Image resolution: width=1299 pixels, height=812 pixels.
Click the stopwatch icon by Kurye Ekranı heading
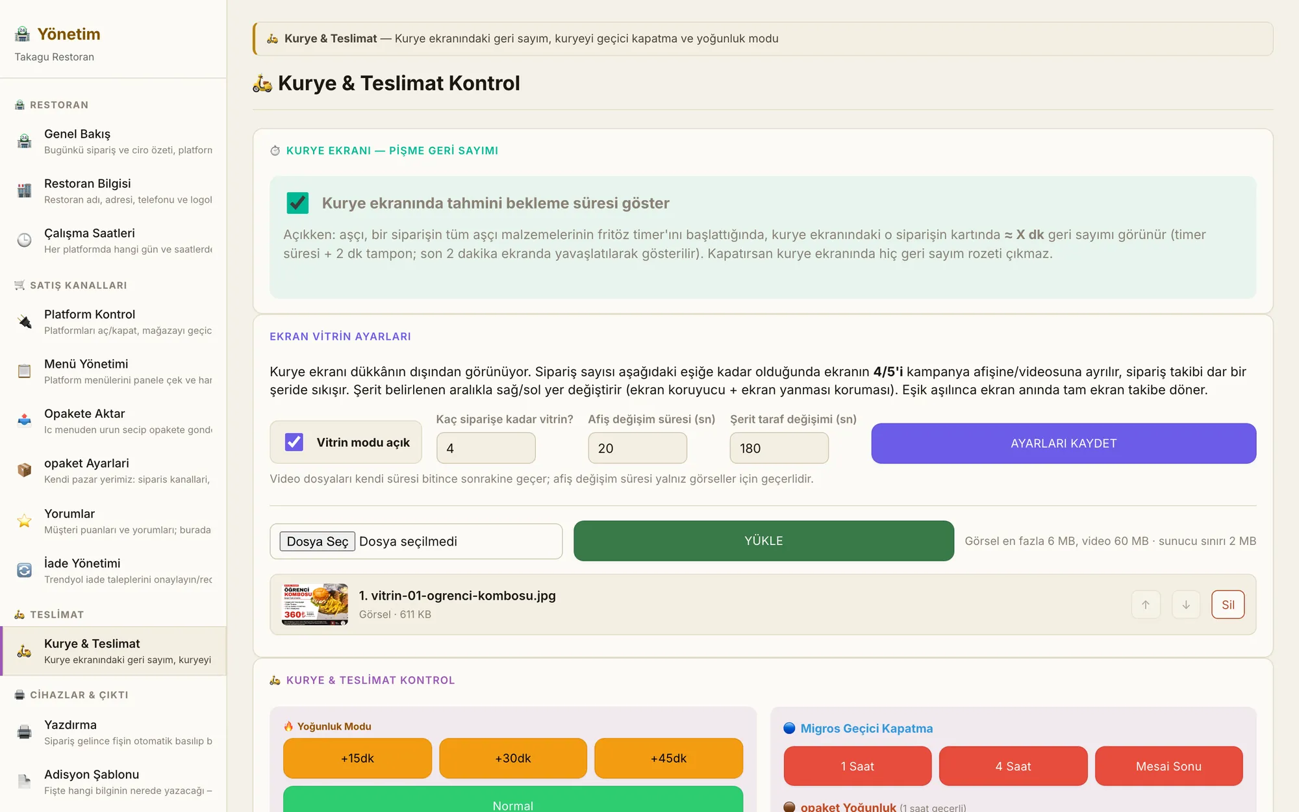point(275,151)
